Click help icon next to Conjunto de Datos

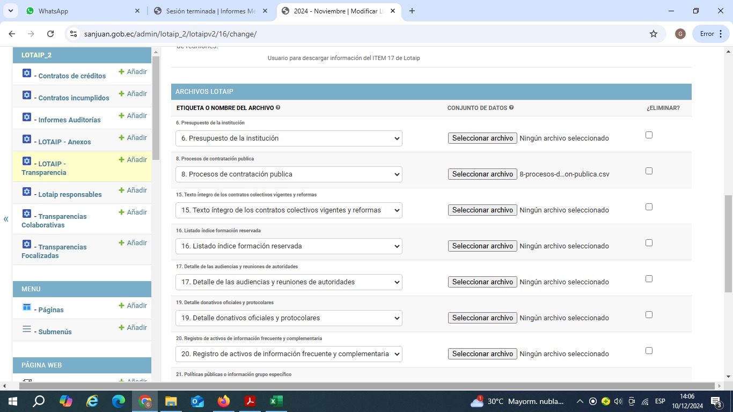pyautogui.click(x=511, y=108)
